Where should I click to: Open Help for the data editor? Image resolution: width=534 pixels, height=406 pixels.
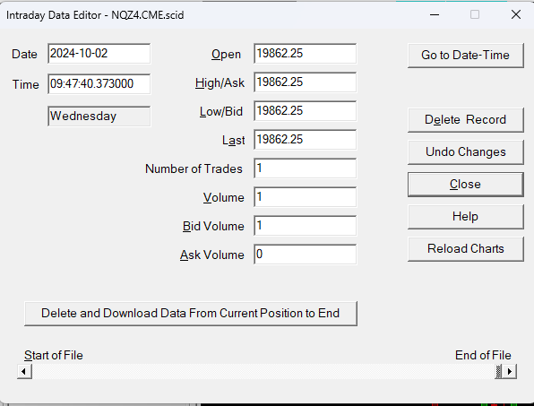click(x=466, y=217)
